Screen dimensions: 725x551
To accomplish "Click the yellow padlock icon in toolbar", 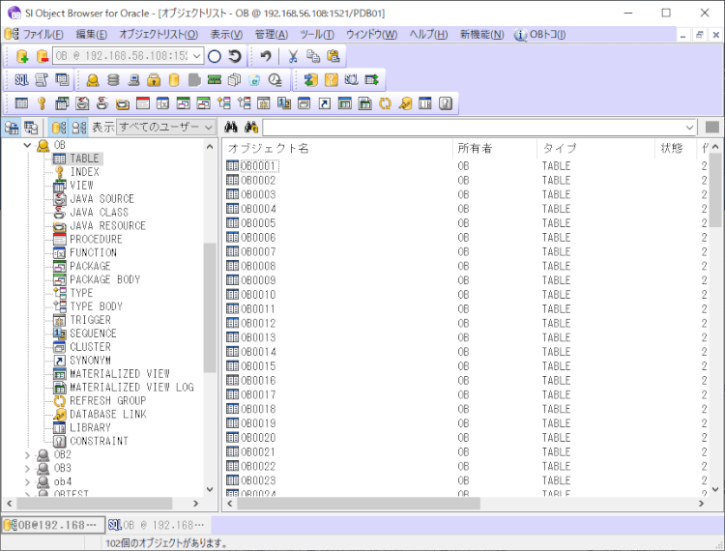I will (153, 80).
